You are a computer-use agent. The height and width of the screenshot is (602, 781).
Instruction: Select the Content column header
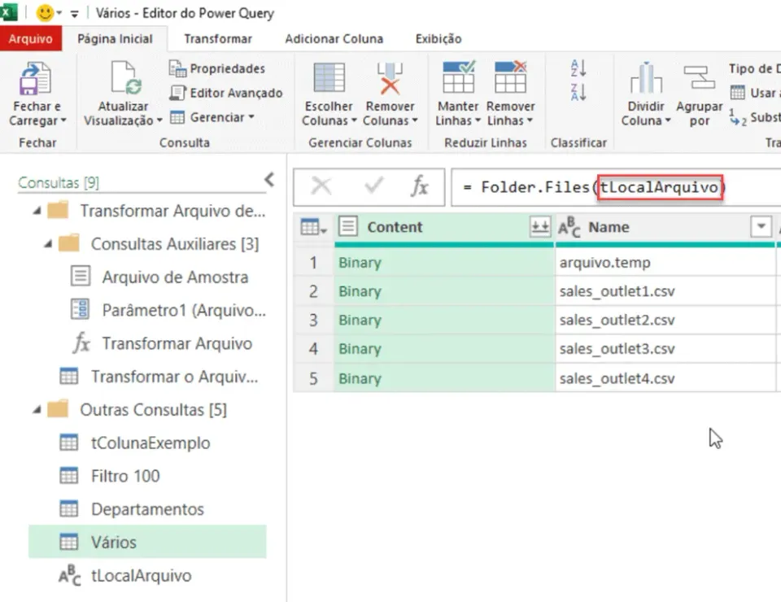443,228
